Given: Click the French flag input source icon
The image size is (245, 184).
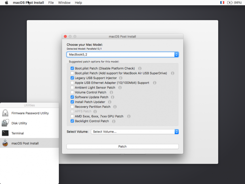Looking at the screenshot, I should 222,3.
